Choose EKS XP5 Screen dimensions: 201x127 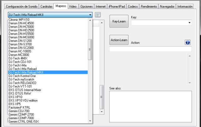(48, 104)
